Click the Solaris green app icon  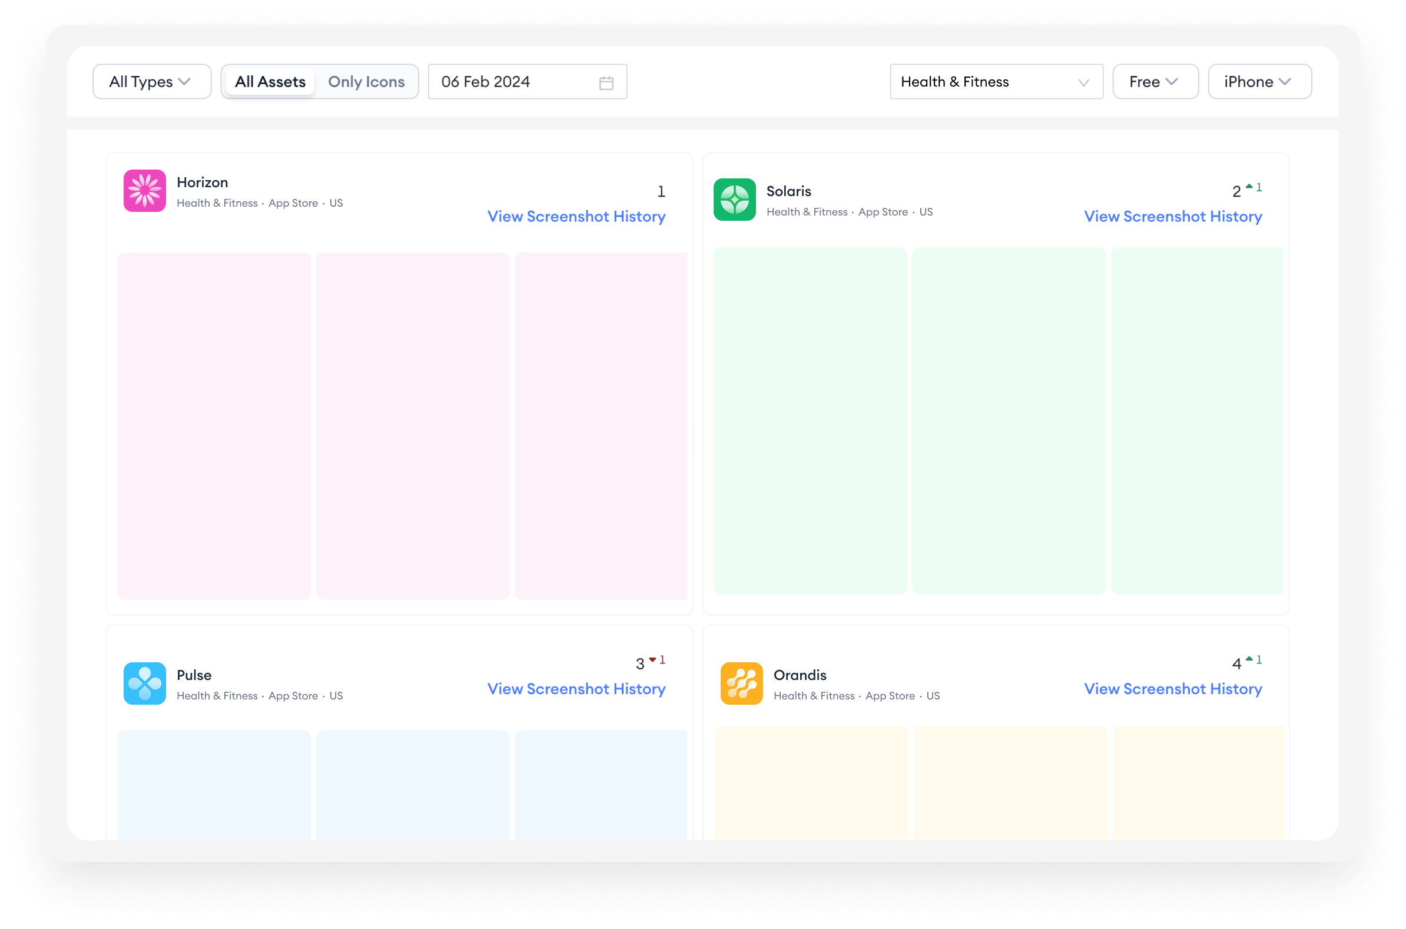[x=734, y=200]
